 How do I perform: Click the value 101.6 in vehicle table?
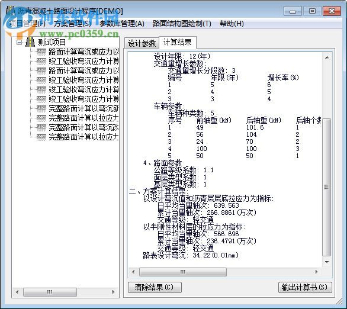255,127
